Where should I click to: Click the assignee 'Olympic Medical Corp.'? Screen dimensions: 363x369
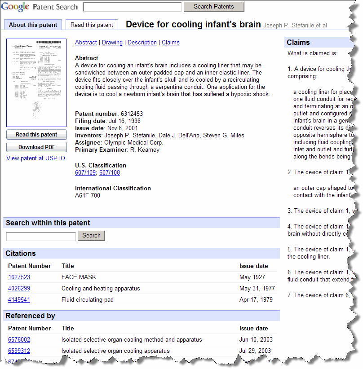pos(134,143)
